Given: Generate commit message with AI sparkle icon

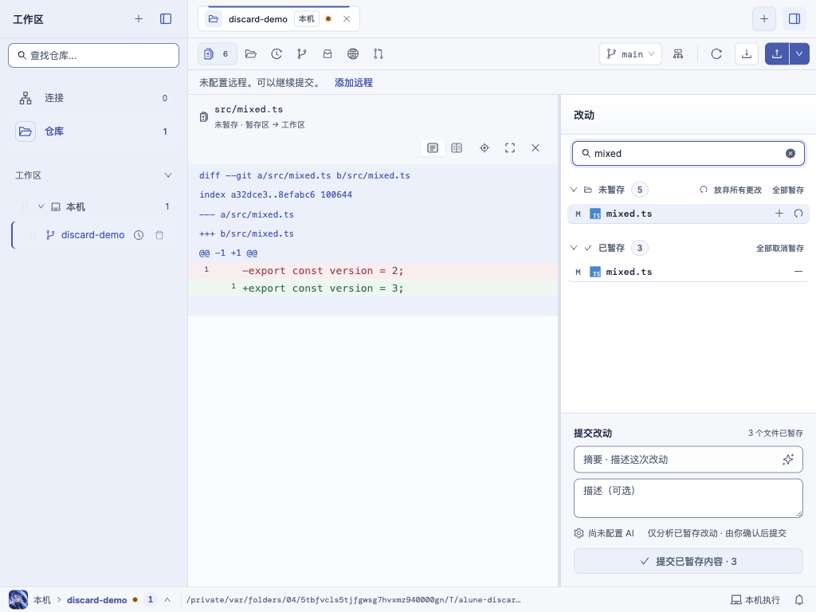Looking at the screenshot, I should pyautogui.click(x=788, y=460).
